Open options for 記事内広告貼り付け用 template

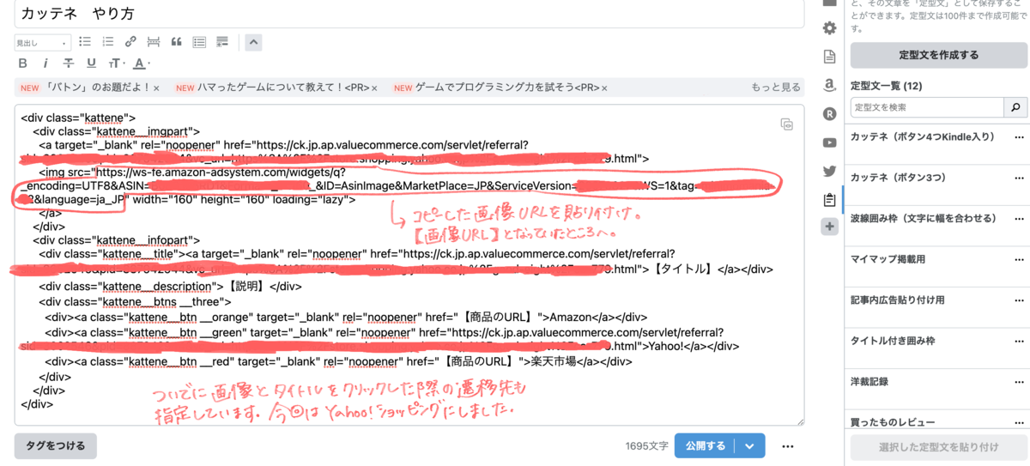(1020, 300)
